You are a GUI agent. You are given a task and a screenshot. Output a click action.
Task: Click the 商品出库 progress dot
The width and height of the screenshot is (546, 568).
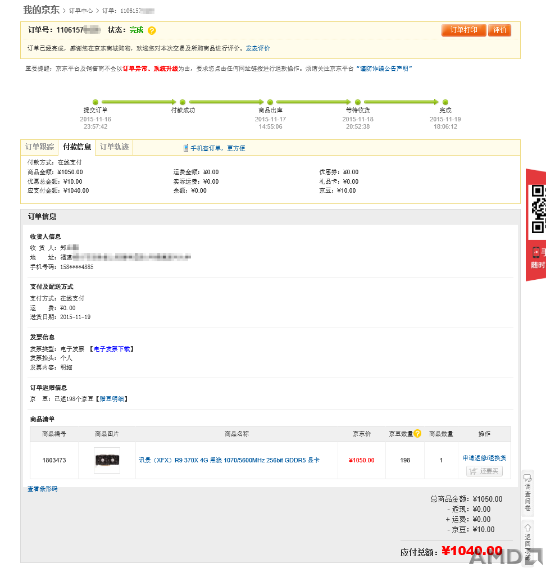[270, 102]
